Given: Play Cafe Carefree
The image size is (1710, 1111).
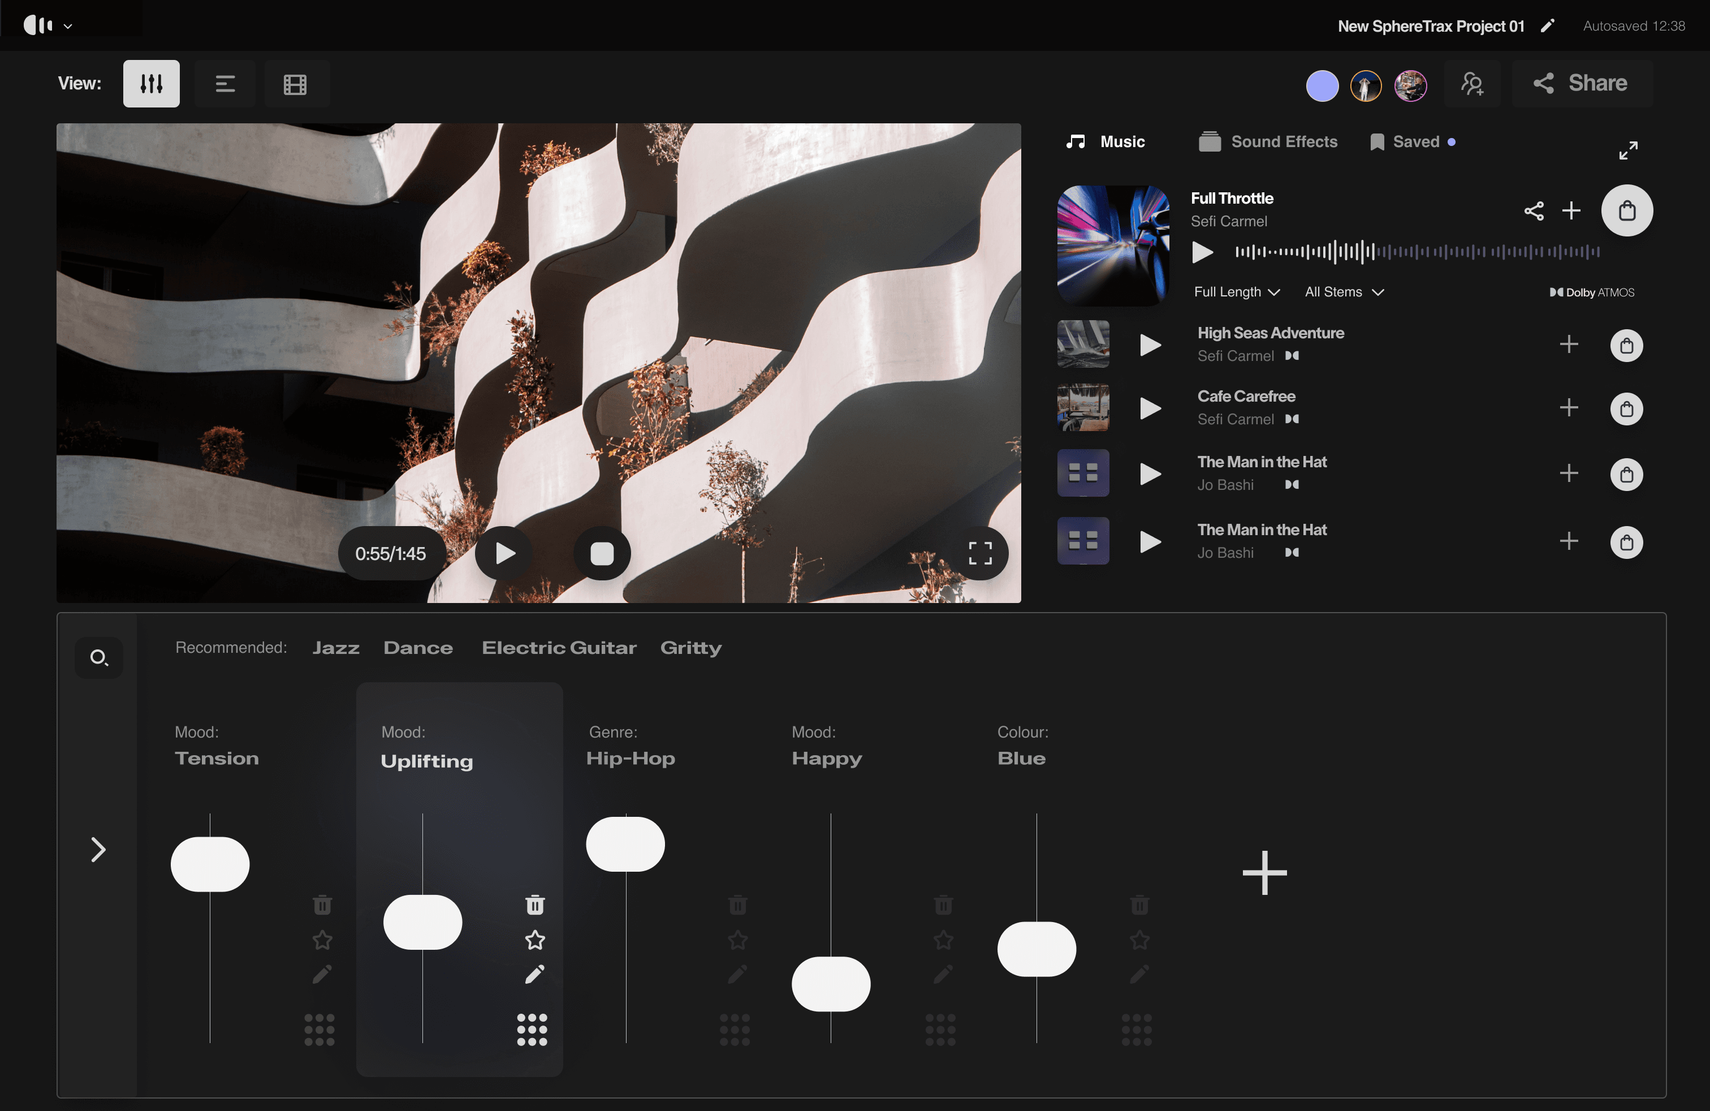Looking at the screenshot, I should click(1150, 408).
